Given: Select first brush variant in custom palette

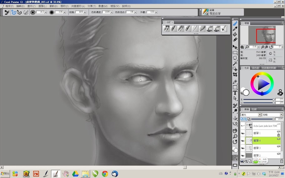Looking at the screenshot, I should coord(166,28).
